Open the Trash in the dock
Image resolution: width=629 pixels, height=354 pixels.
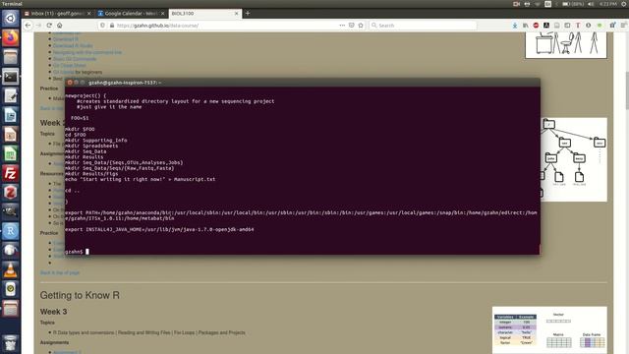click(x=11, y=343)
